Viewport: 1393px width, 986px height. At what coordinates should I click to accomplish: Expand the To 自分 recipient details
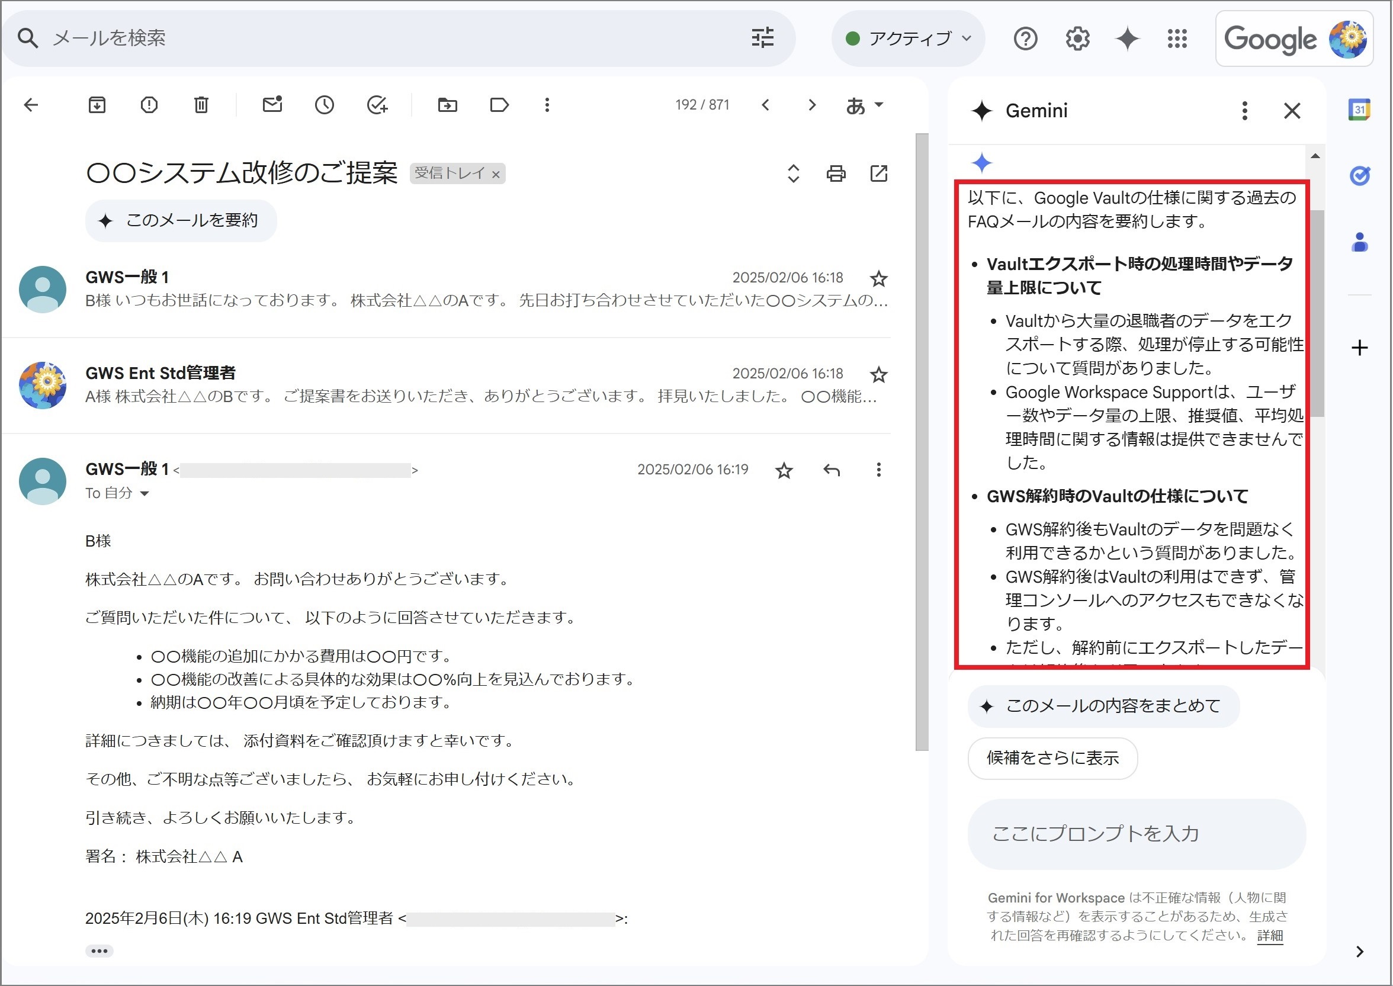pos(145,494)
